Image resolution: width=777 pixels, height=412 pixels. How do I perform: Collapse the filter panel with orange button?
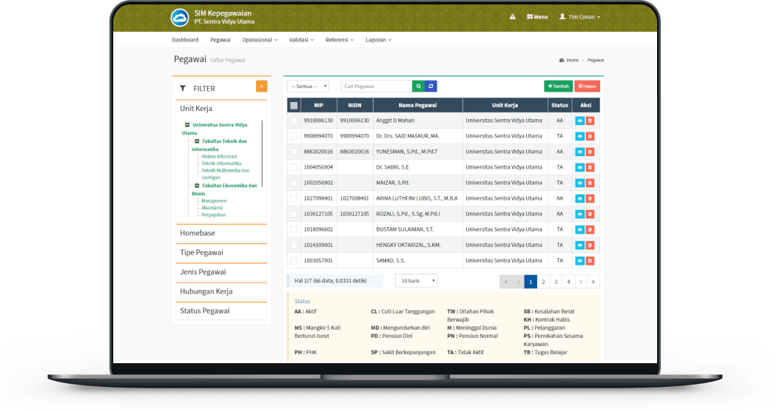pyautogui.click(x=261, y=87)
